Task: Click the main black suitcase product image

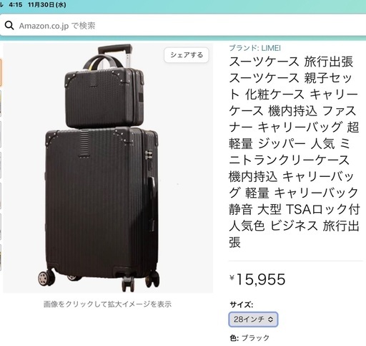Action: tap(108, 168)
